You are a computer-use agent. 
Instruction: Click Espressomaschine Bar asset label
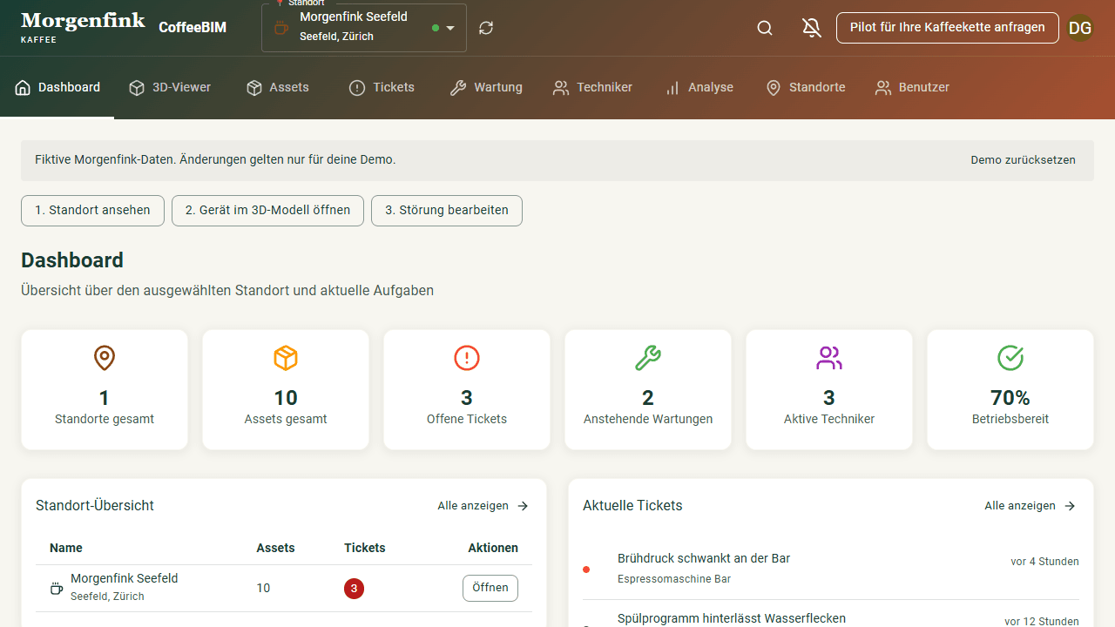674,579
